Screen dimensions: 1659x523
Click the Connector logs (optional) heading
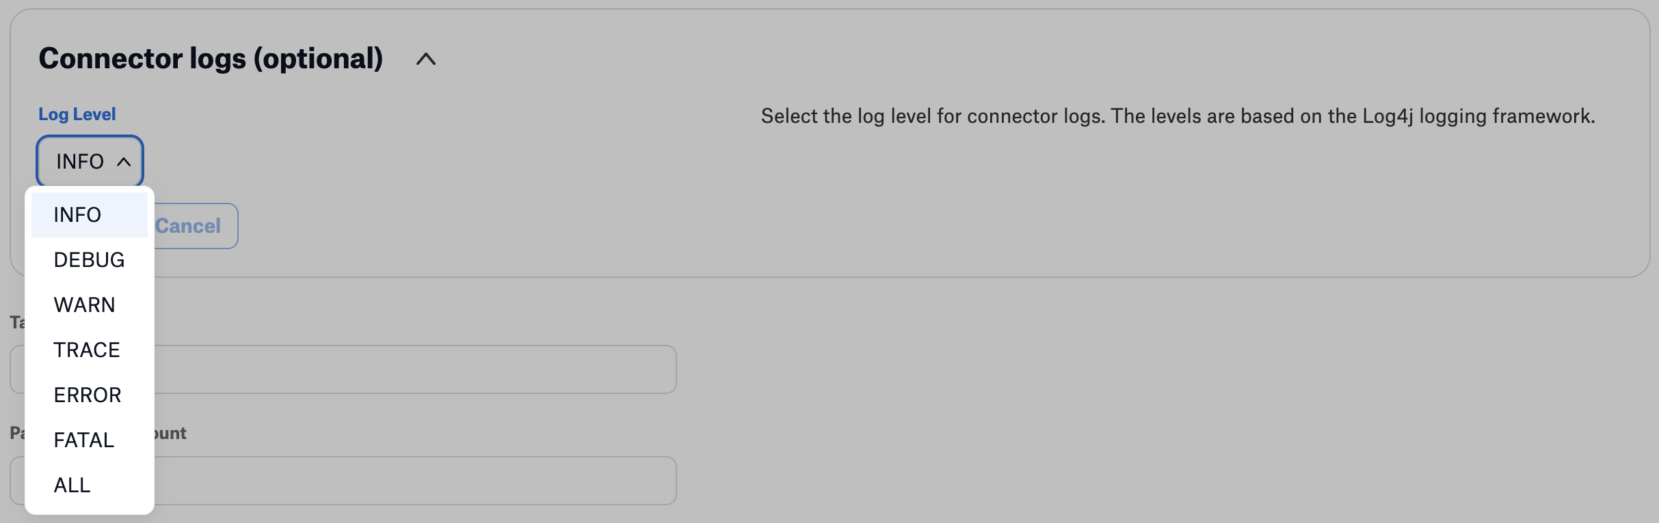211,59
